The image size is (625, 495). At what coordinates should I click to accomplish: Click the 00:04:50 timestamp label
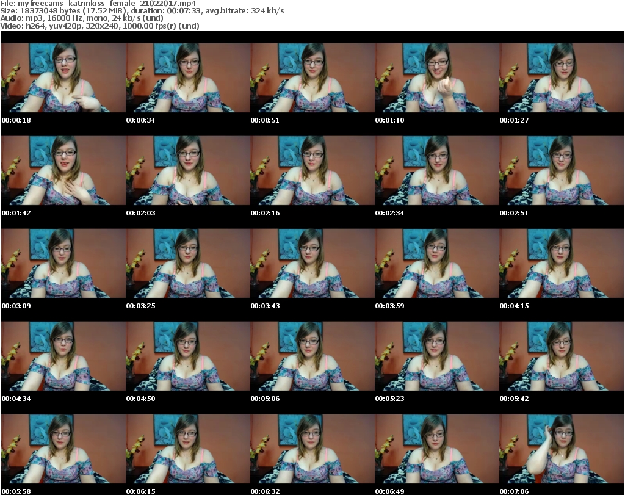coord(141,399)
